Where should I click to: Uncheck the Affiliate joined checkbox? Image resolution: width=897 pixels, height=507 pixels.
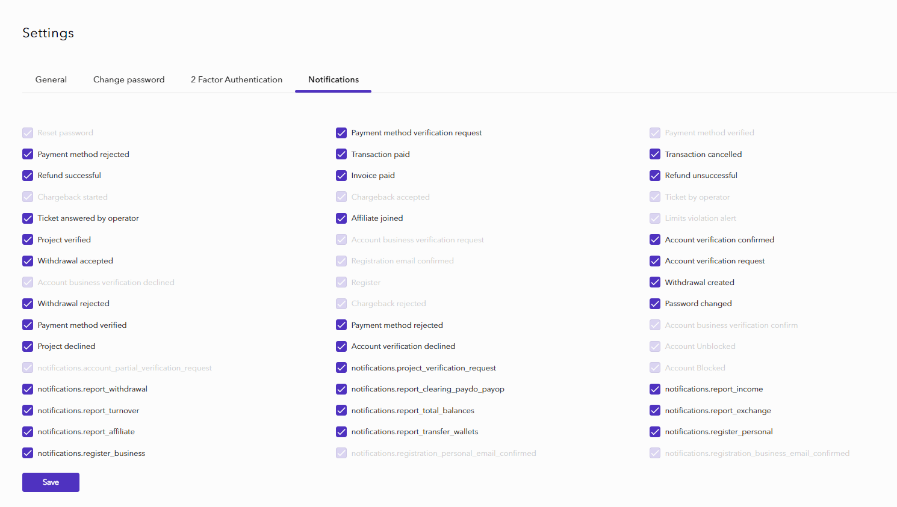pos(341,218)
